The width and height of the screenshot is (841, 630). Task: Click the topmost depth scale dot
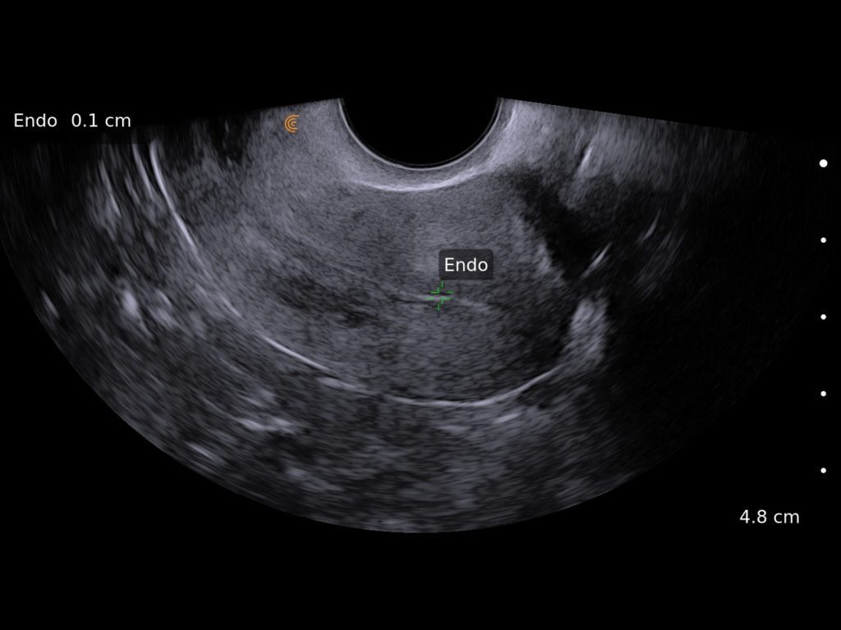(822, 162)
